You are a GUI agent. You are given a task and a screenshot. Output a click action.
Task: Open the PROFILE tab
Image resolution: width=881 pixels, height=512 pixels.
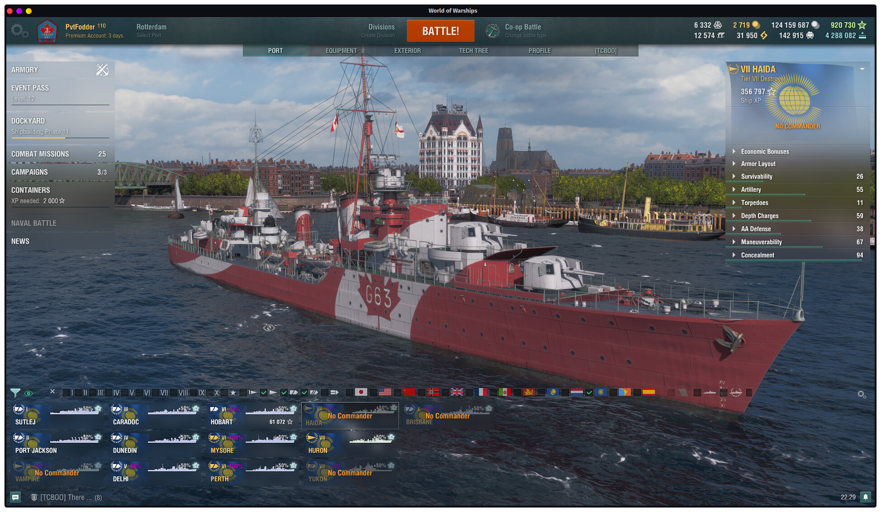540,51
